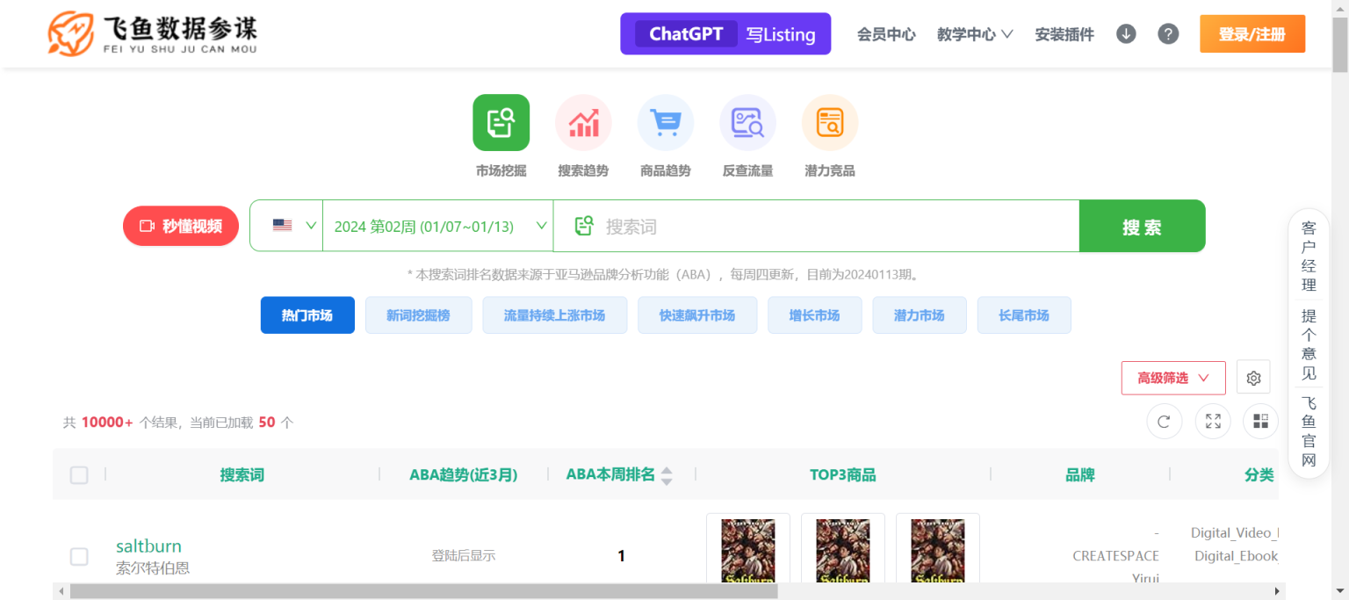Expand the 高级筛选 advanced filter panel
The height and width of the screenshot is (600, 1349).
(x=1173, y=377)
